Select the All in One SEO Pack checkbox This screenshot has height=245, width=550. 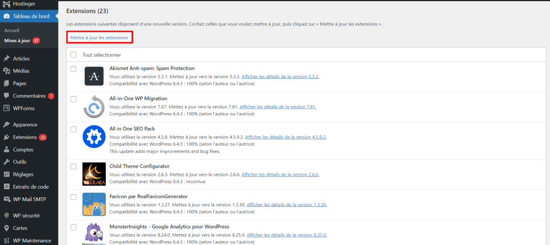74,129
